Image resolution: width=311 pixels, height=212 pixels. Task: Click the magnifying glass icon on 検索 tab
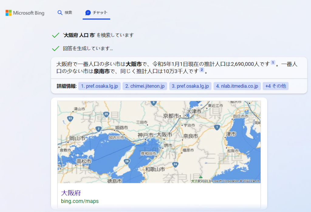click(x=60, y=13)
